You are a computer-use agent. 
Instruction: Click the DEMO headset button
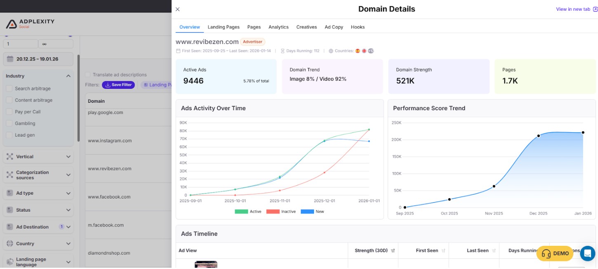(x=555, y=253)
